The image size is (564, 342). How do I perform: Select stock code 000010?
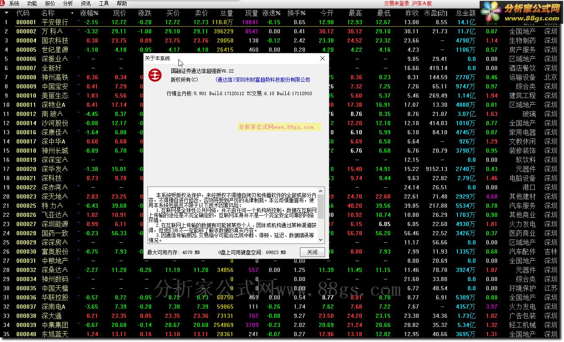coord(26,96)
